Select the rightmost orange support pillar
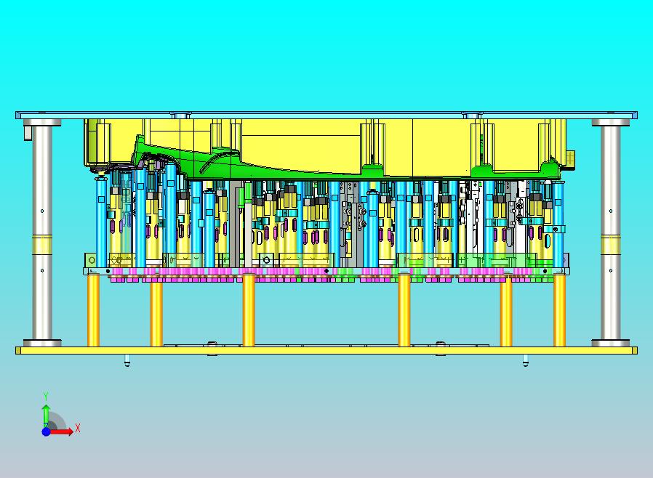 pyautogui.click(x=559, y=310)
